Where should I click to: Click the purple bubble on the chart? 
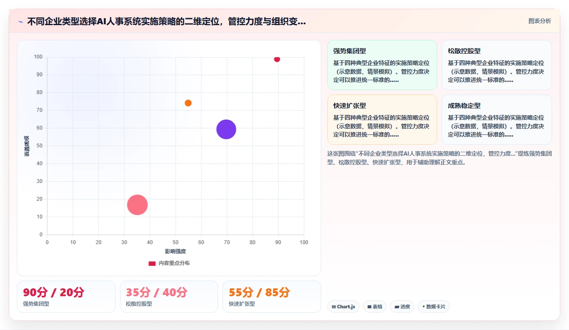tap(226, 129)
